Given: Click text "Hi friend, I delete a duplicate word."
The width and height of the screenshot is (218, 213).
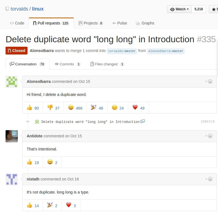Looking at the screenshot, I should coord(57,95).
